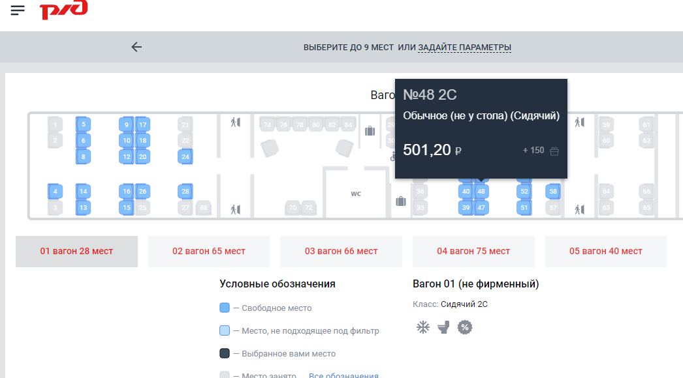Select free seat 24
Image resolution: width=683 pixels, height=378 pixels.
185,156
